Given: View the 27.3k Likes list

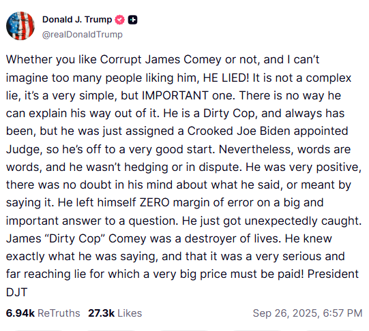Looking at the screenshot, I should 115,313.
